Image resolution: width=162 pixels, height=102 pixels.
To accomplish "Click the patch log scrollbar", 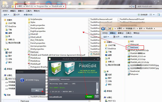I will [x=97, y=88].
